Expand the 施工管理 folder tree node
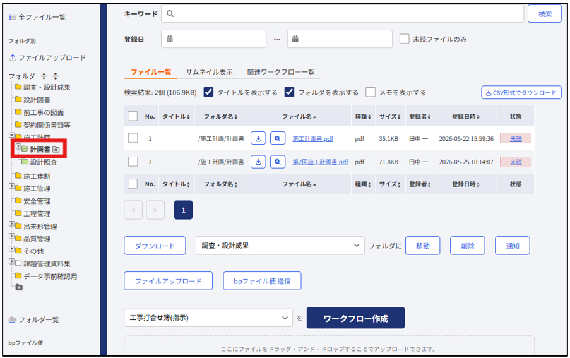This screenshot has width=570, height=358. [11, 186]
